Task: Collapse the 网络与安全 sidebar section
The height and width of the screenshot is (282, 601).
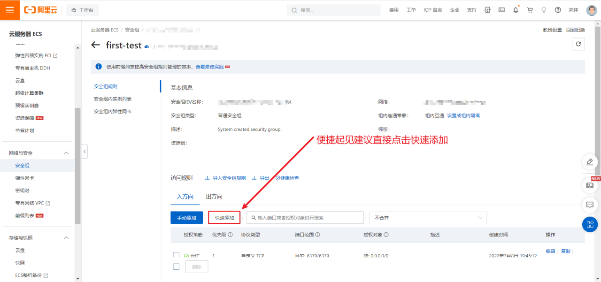Action: [x=66, y=152]
